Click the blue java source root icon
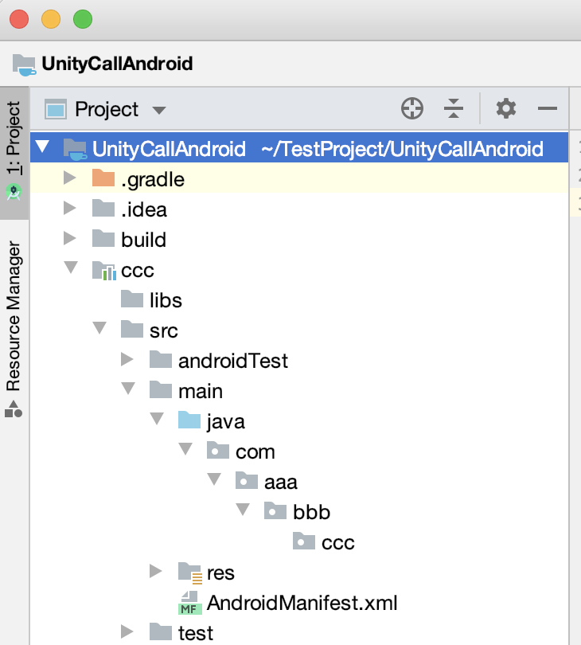Viewport: 581px width, 645px height. pyautogui.click(x=189, y=420)
